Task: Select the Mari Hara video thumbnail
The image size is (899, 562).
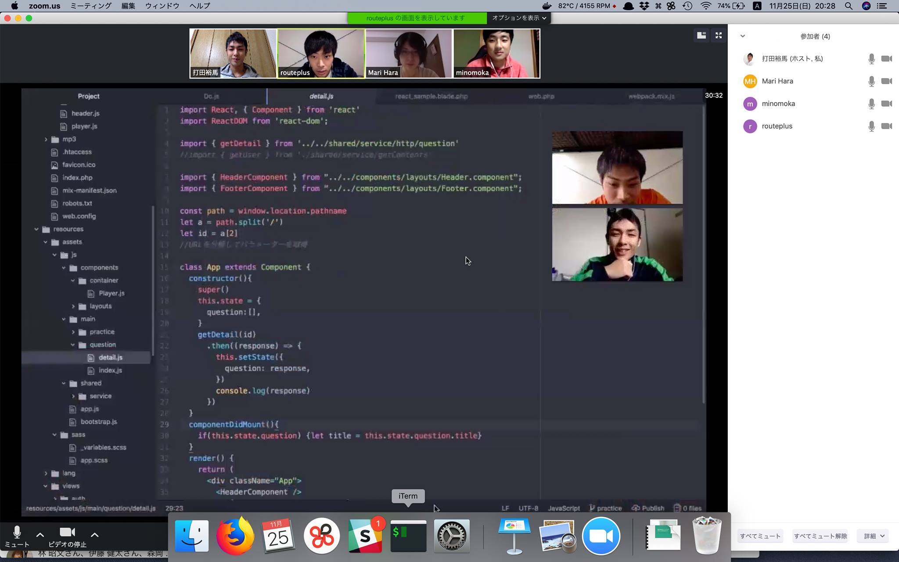Action: pyautogui.click(x=408, y=53)
